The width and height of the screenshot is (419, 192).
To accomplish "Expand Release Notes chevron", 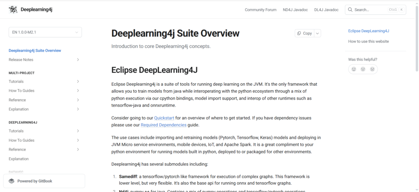I will point(78,60).
